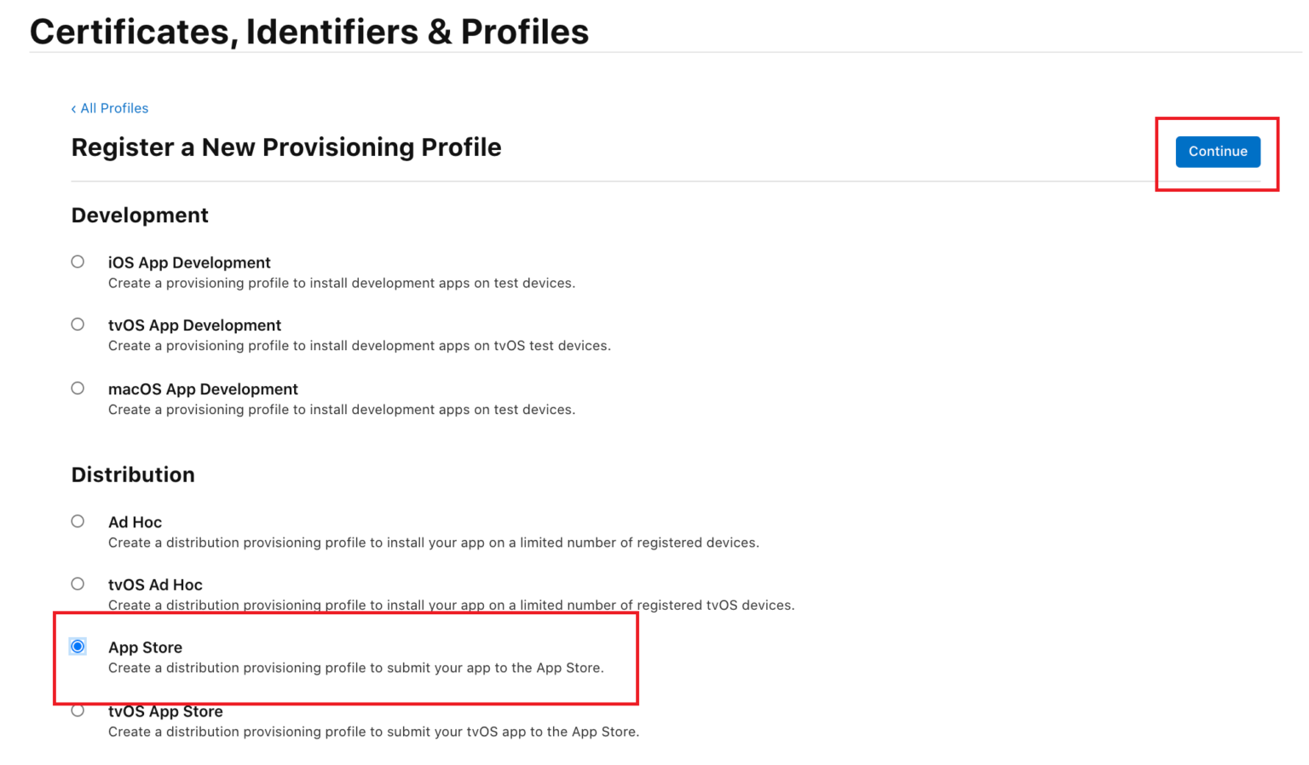The width and height of the screenshot is (1309, 765).
Task: Click the Certificates, Identifiers & Profiles page title
Action: coord(309,32)
